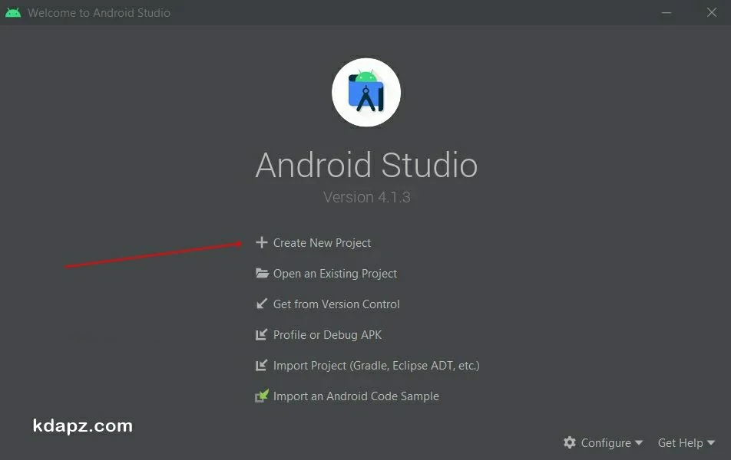This screenshot has height=460, width=731.
Task: Select the Open an Existing Project text
Action: click(335, 274)
